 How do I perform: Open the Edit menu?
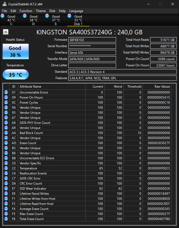(13, 11)
